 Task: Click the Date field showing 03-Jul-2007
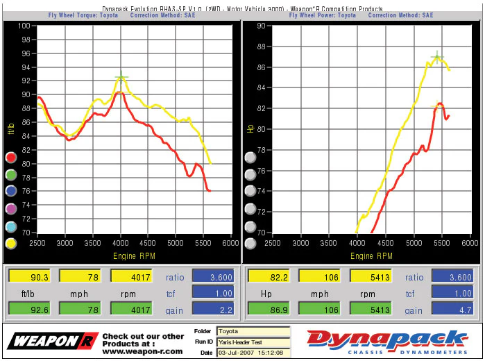coord(253,353)
